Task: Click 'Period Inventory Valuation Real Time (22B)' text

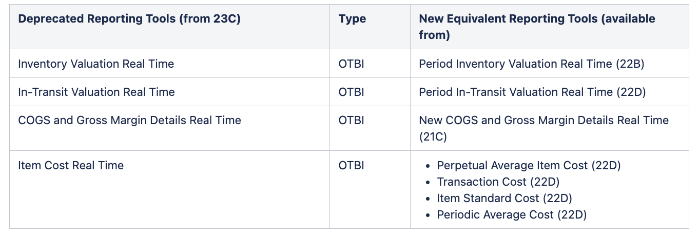Action: tap(532, 64)
